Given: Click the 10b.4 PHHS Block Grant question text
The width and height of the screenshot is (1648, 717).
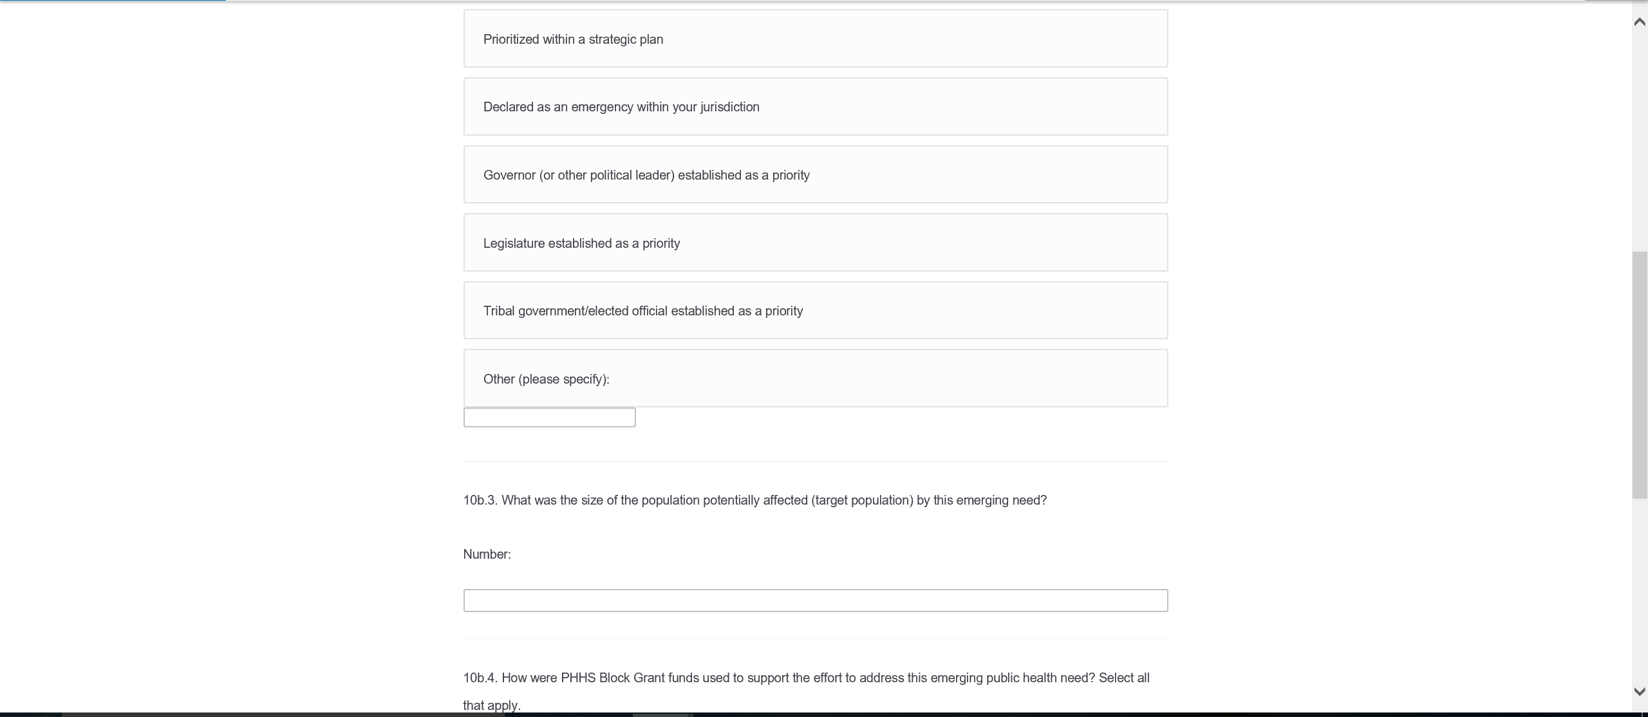Looking at the screenshot, I should point(806,678).
